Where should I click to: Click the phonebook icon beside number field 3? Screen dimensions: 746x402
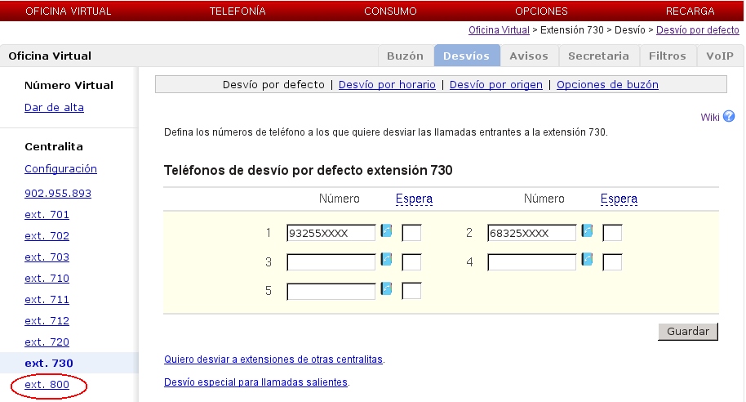(387, 260)
